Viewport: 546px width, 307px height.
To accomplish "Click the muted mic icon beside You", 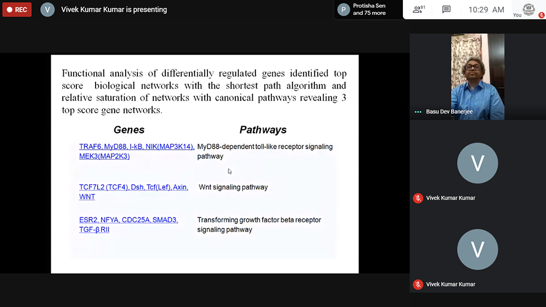I will point(542,15).
